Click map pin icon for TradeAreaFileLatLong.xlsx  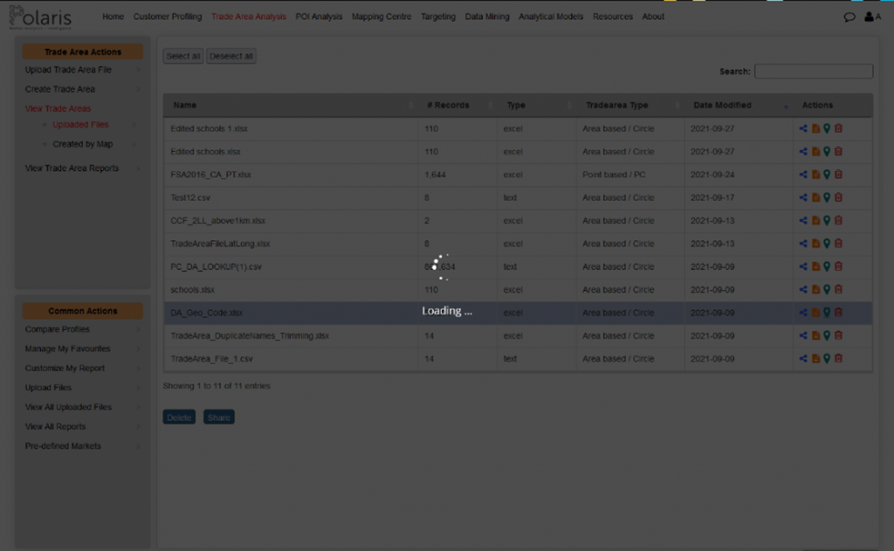click(827, 244)
